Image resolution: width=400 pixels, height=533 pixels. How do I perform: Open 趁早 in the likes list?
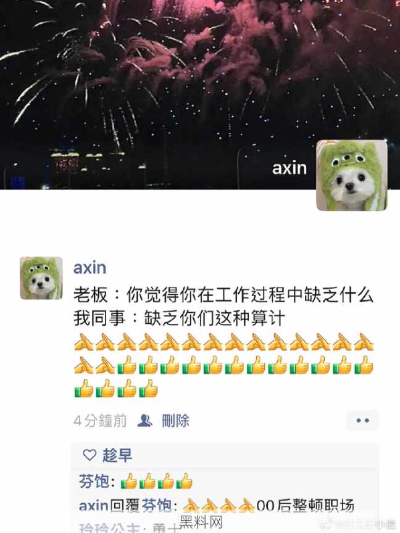117,455
